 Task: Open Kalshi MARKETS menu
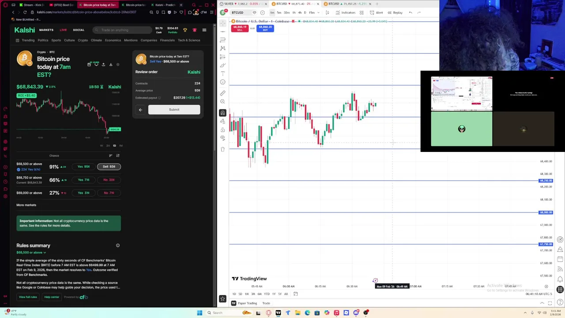[46, 30]
